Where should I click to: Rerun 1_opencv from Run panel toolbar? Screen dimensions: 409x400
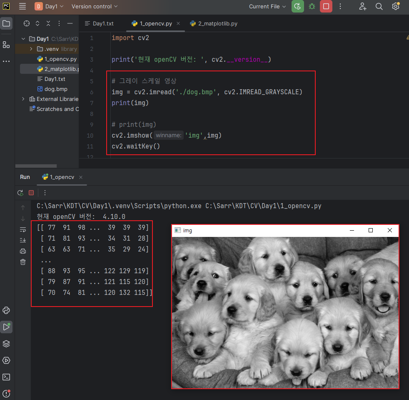pyautogui.click(x=20, y=193)
